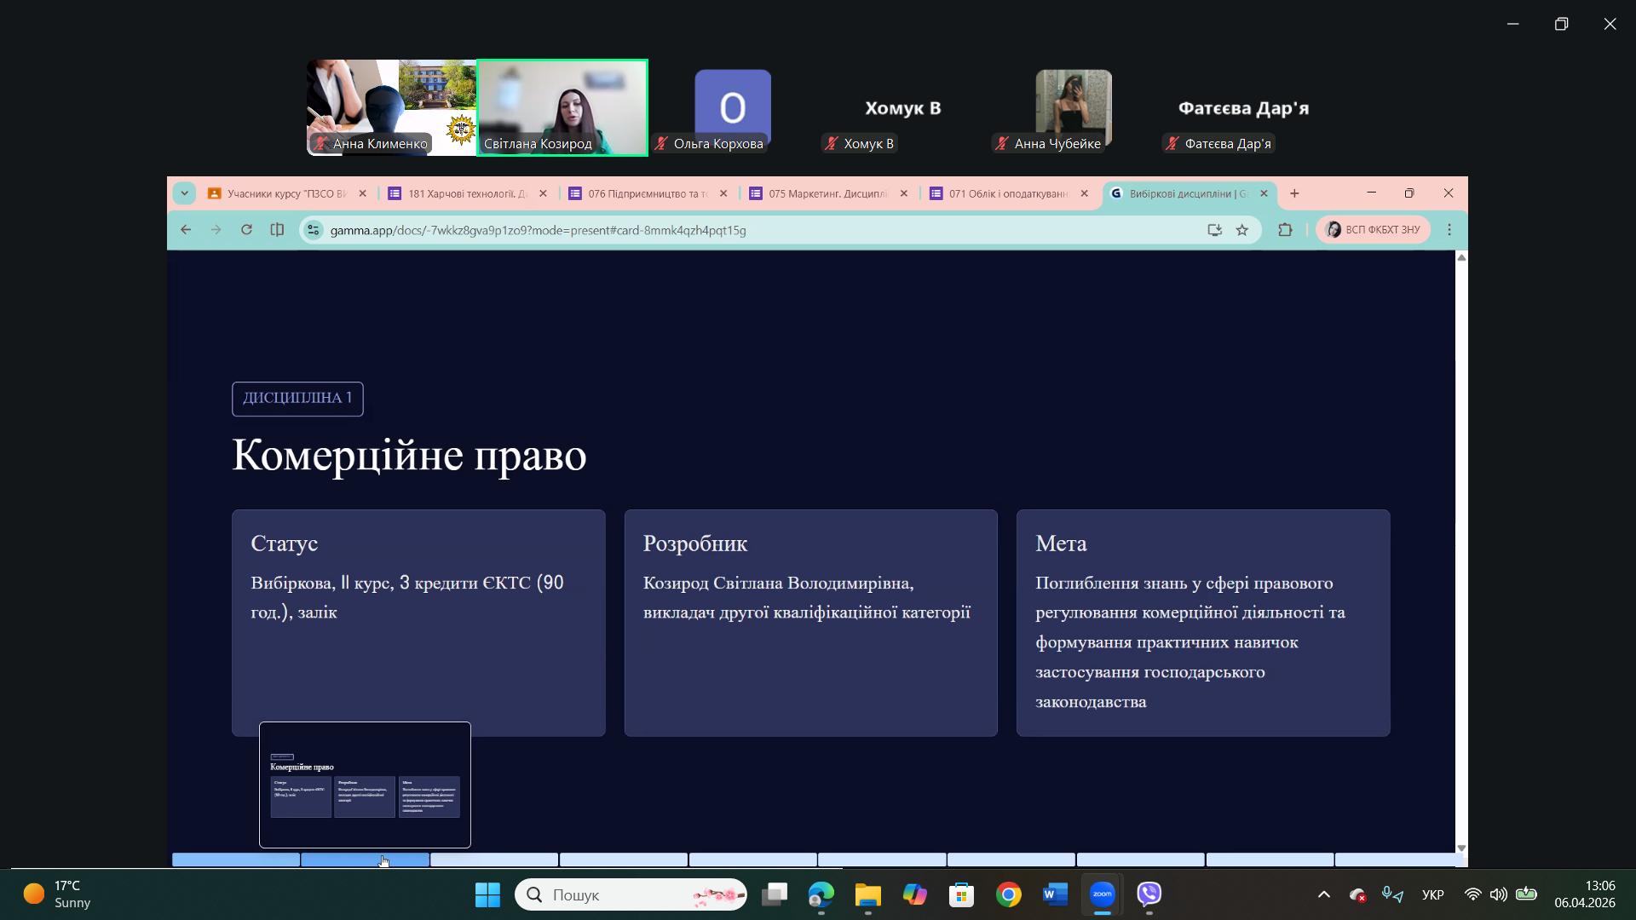
Task: Open the ВСП ФКБХТ ЗНУ profile menu
Action: (x=1373, y=230)
